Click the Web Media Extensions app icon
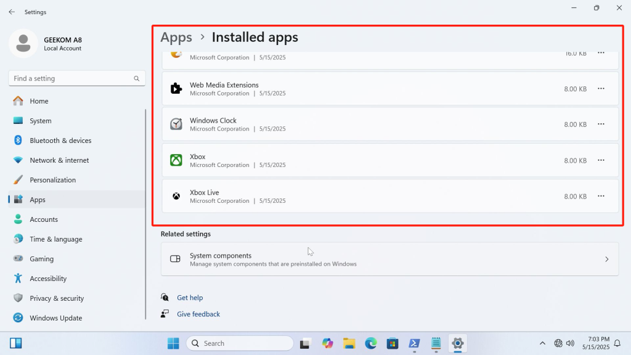631x355 pixels. (x=176, y=89)
